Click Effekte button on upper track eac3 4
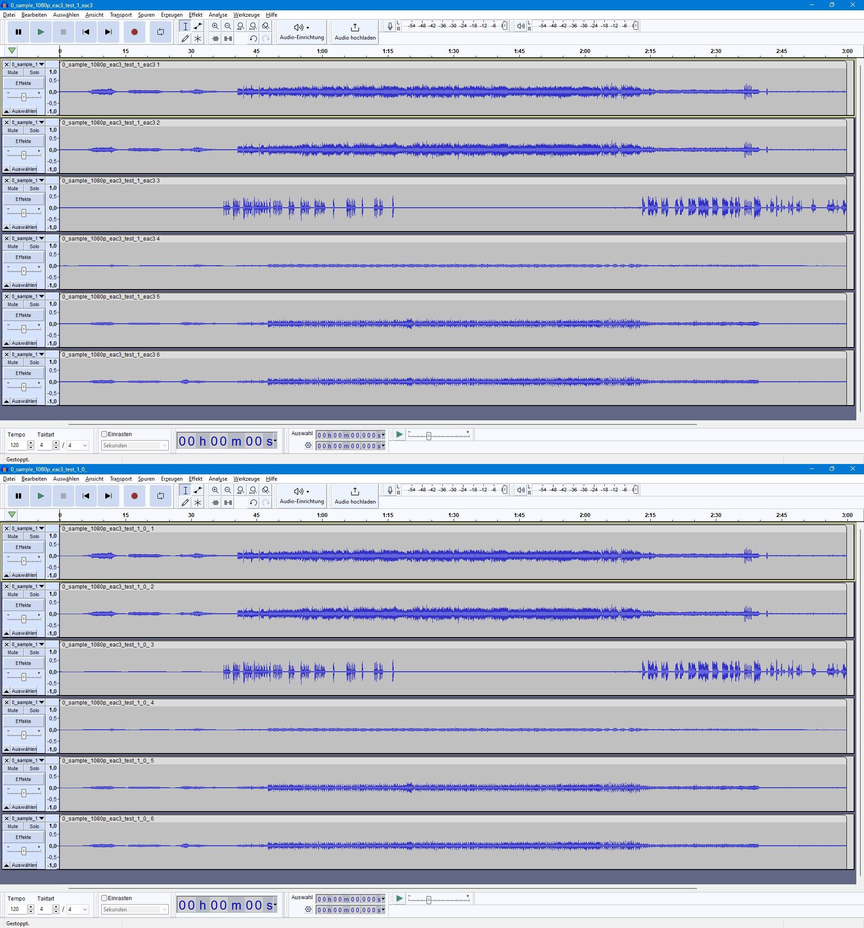Viewport: 864px width, 928px height. click(23, 257)
